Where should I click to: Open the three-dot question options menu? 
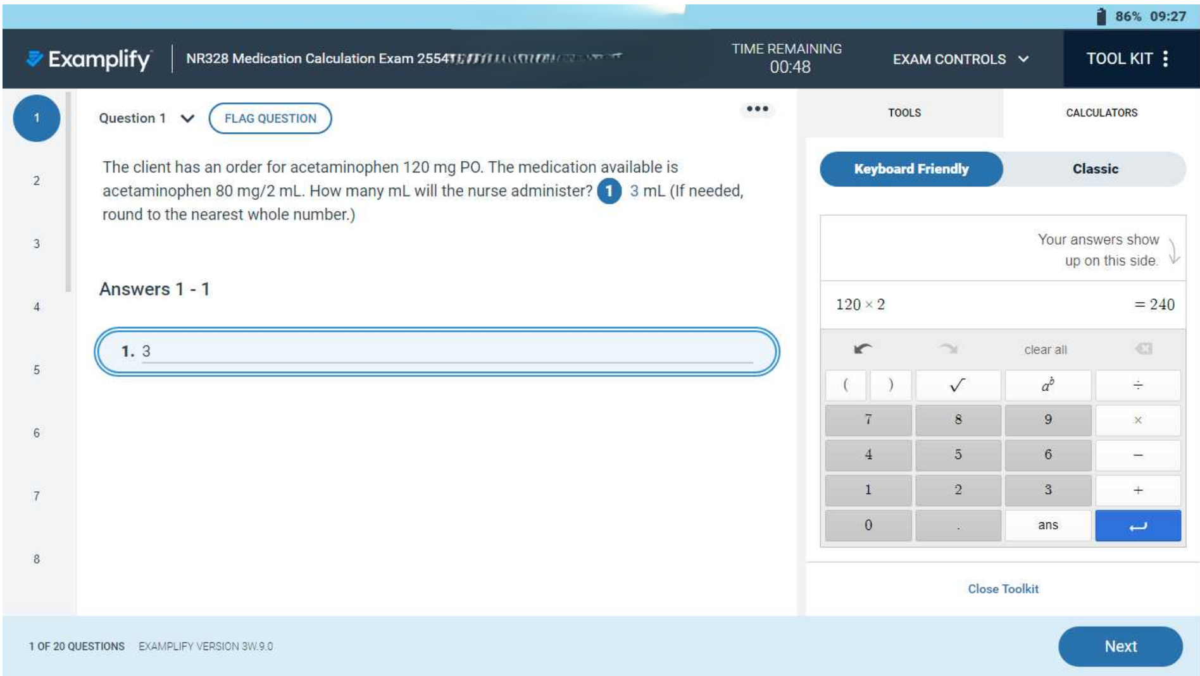[x=757, y=109]
